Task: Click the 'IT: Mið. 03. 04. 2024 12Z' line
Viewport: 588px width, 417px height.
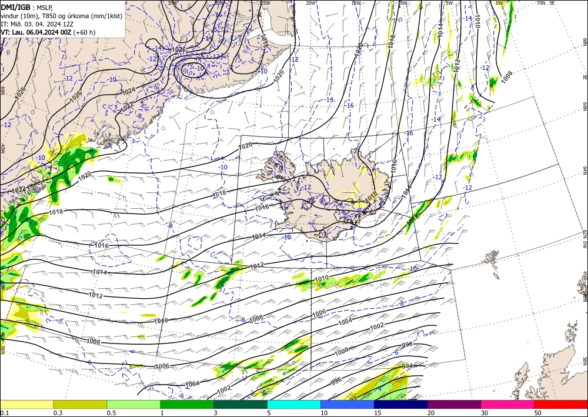Action: click(x=36, y=24)
